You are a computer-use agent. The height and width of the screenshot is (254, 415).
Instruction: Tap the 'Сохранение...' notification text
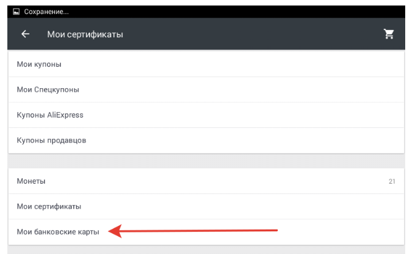pyautogui.click(x=47, y=12)
